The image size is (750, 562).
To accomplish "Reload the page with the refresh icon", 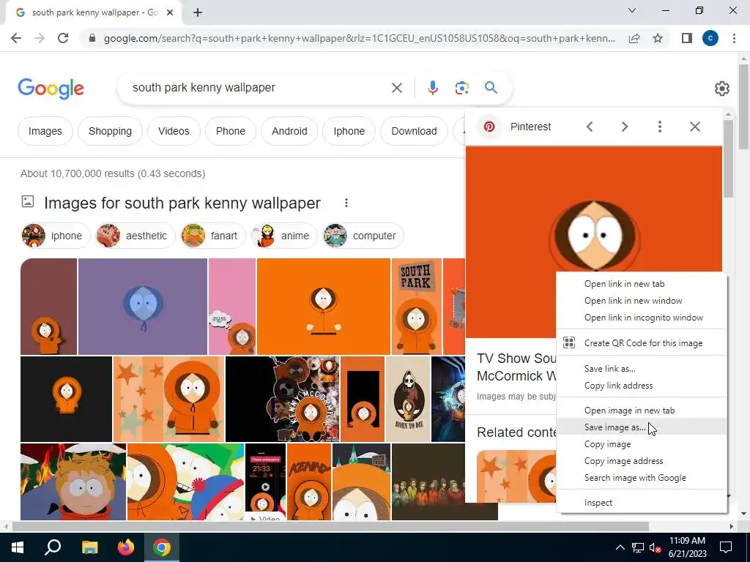I will click(x=63, y=38).
